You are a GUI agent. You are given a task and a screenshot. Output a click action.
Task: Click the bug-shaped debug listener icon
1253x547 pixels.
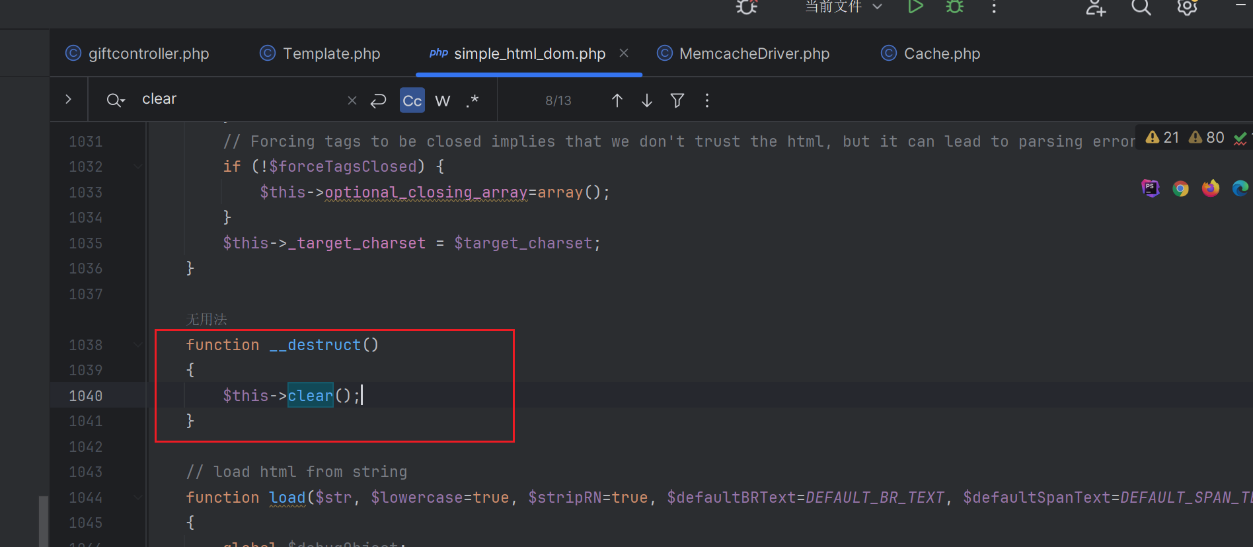point(747,7)
